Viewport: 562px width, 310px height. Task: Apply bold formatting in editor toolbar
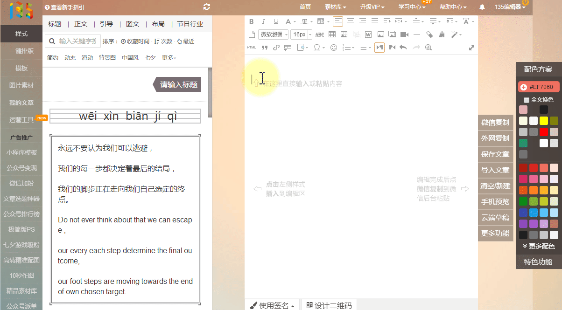(251, 21)
